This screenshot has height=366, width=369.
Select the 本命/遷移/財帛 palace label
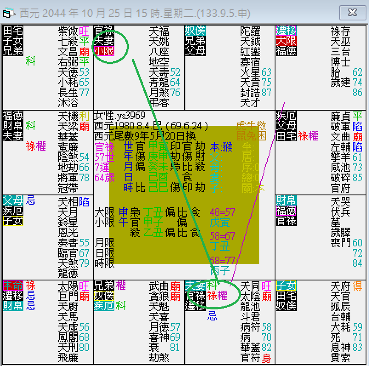click(13, 296)
